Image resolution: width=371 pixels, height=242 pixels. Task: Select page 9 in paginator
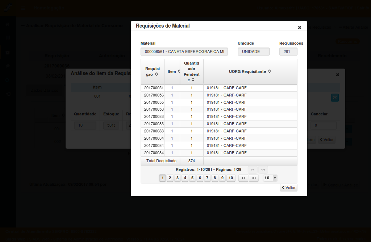(222, 178)
